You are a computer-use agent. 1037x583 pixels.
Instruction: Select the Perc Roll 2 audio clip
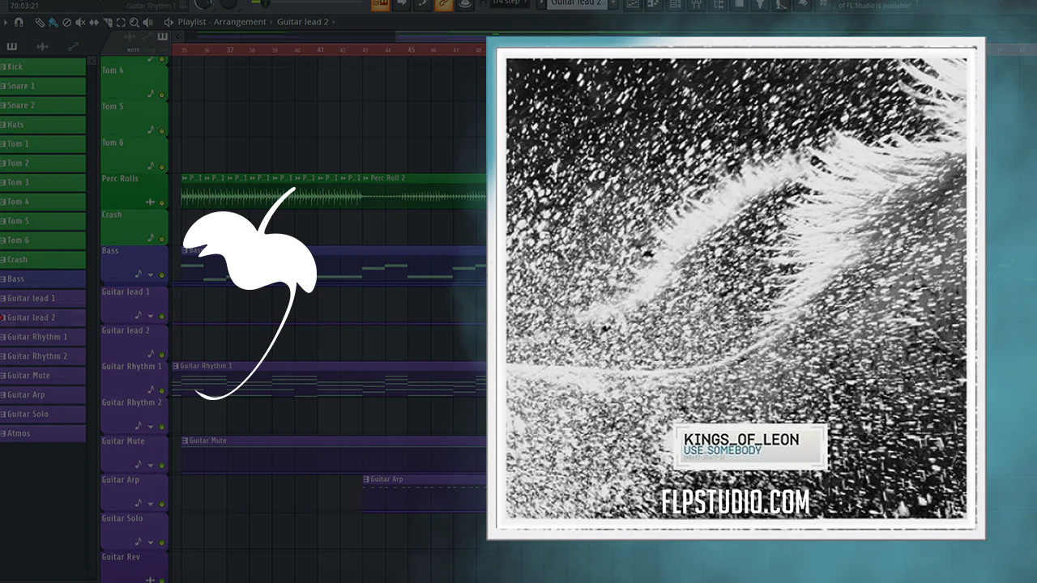(425, 191)
